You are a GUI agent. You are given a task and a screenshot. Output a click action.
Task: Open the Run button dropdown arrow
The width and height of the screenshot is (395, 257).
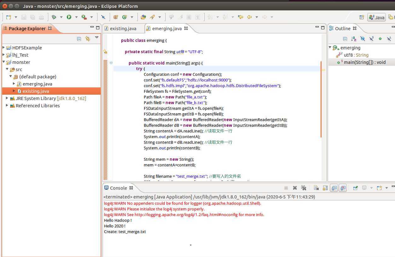pyautogui.click(x=76, y=17)
